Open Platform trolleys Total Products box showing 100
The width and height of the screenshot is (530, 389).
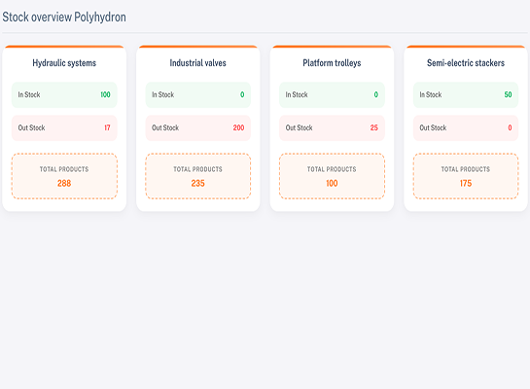(x=332, y=176)
